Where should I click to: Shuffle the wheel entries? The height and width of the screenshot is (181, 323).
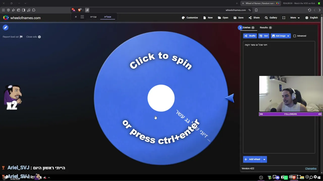(x=250, y=36)
